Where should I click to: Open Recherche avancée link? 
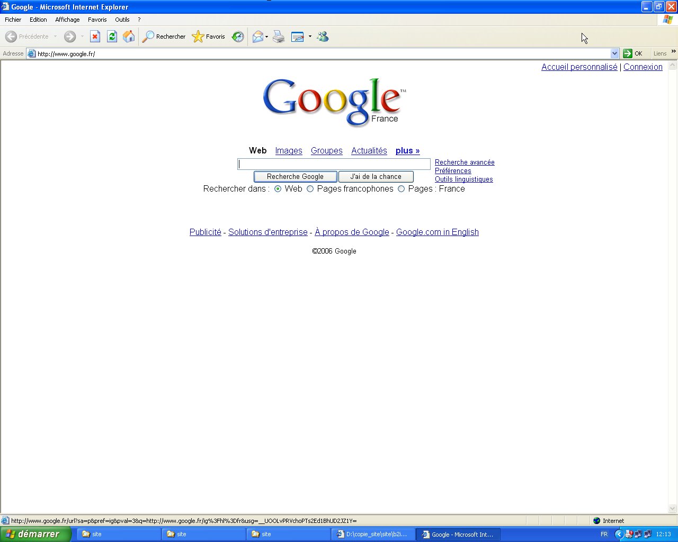point(465,162)
